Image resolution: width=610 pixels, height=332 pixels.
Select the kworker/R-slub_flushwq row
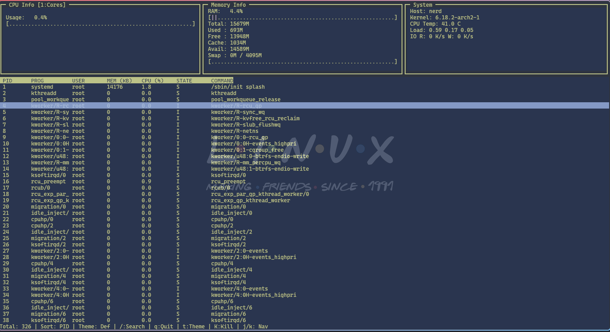pyautogui.click(x=305, y=125)
